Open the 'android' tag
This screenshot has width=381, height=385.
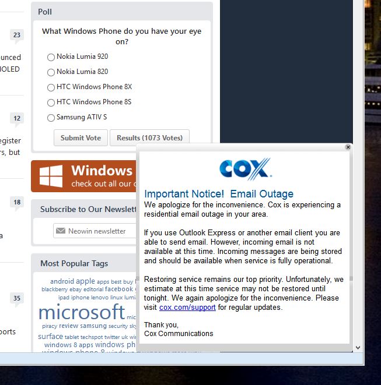(x=62, y=281)
